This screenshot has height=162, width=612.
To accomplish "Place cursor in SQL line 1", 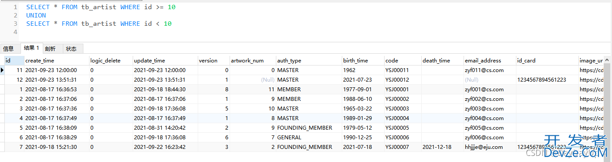I will (x=101, y=7).
